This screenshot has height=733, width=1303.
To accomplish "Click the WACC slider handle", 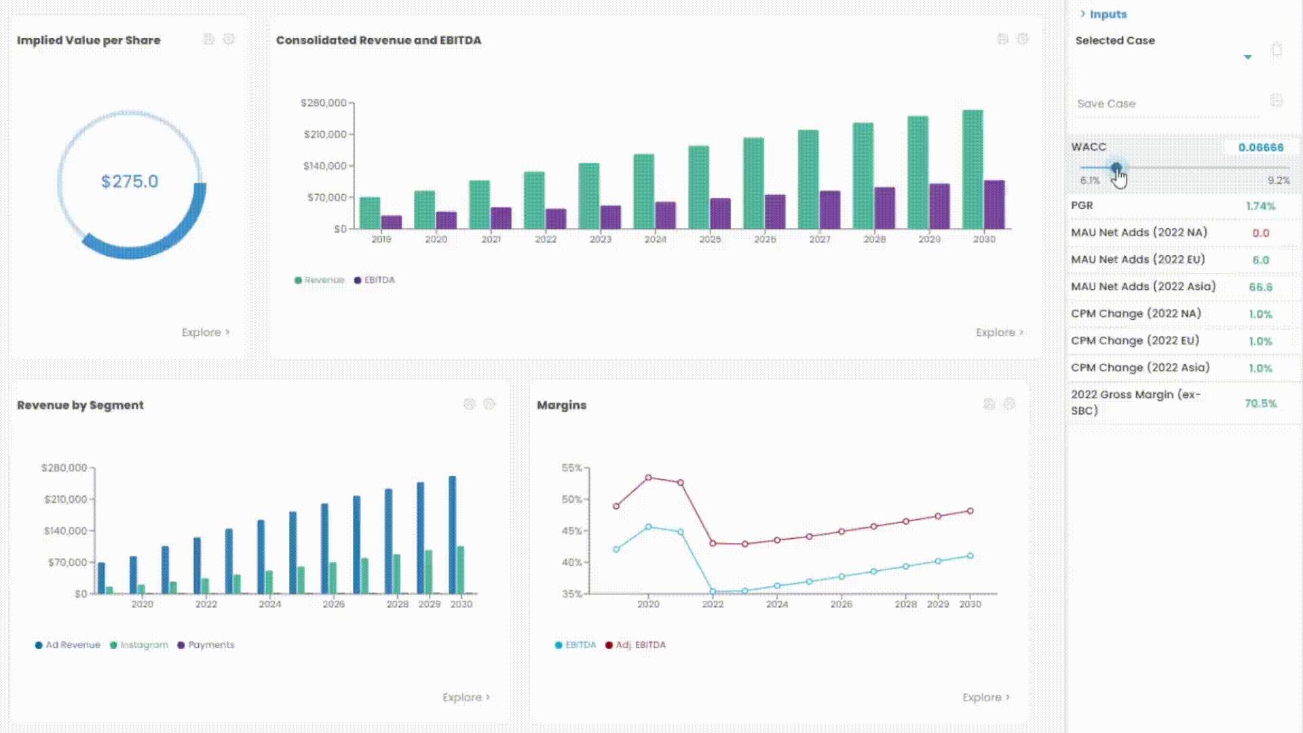I will [x=1116, y=168].
